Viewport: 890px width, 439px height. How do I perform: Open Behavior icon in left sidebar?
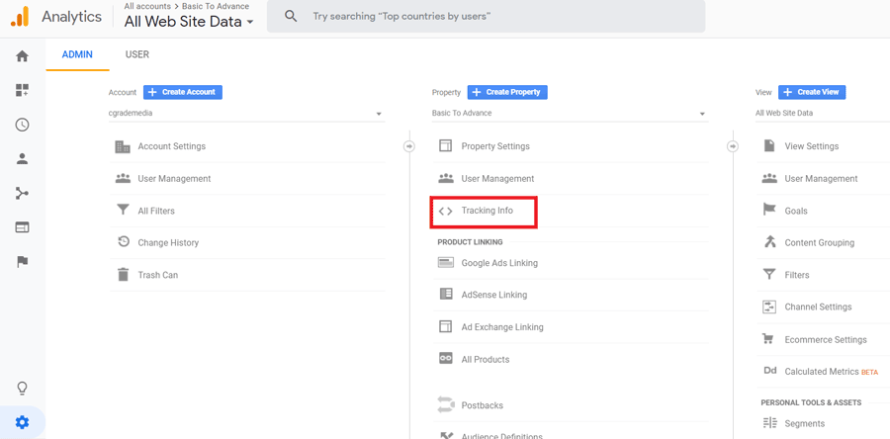pyautogui.click(x=22, y=227)
